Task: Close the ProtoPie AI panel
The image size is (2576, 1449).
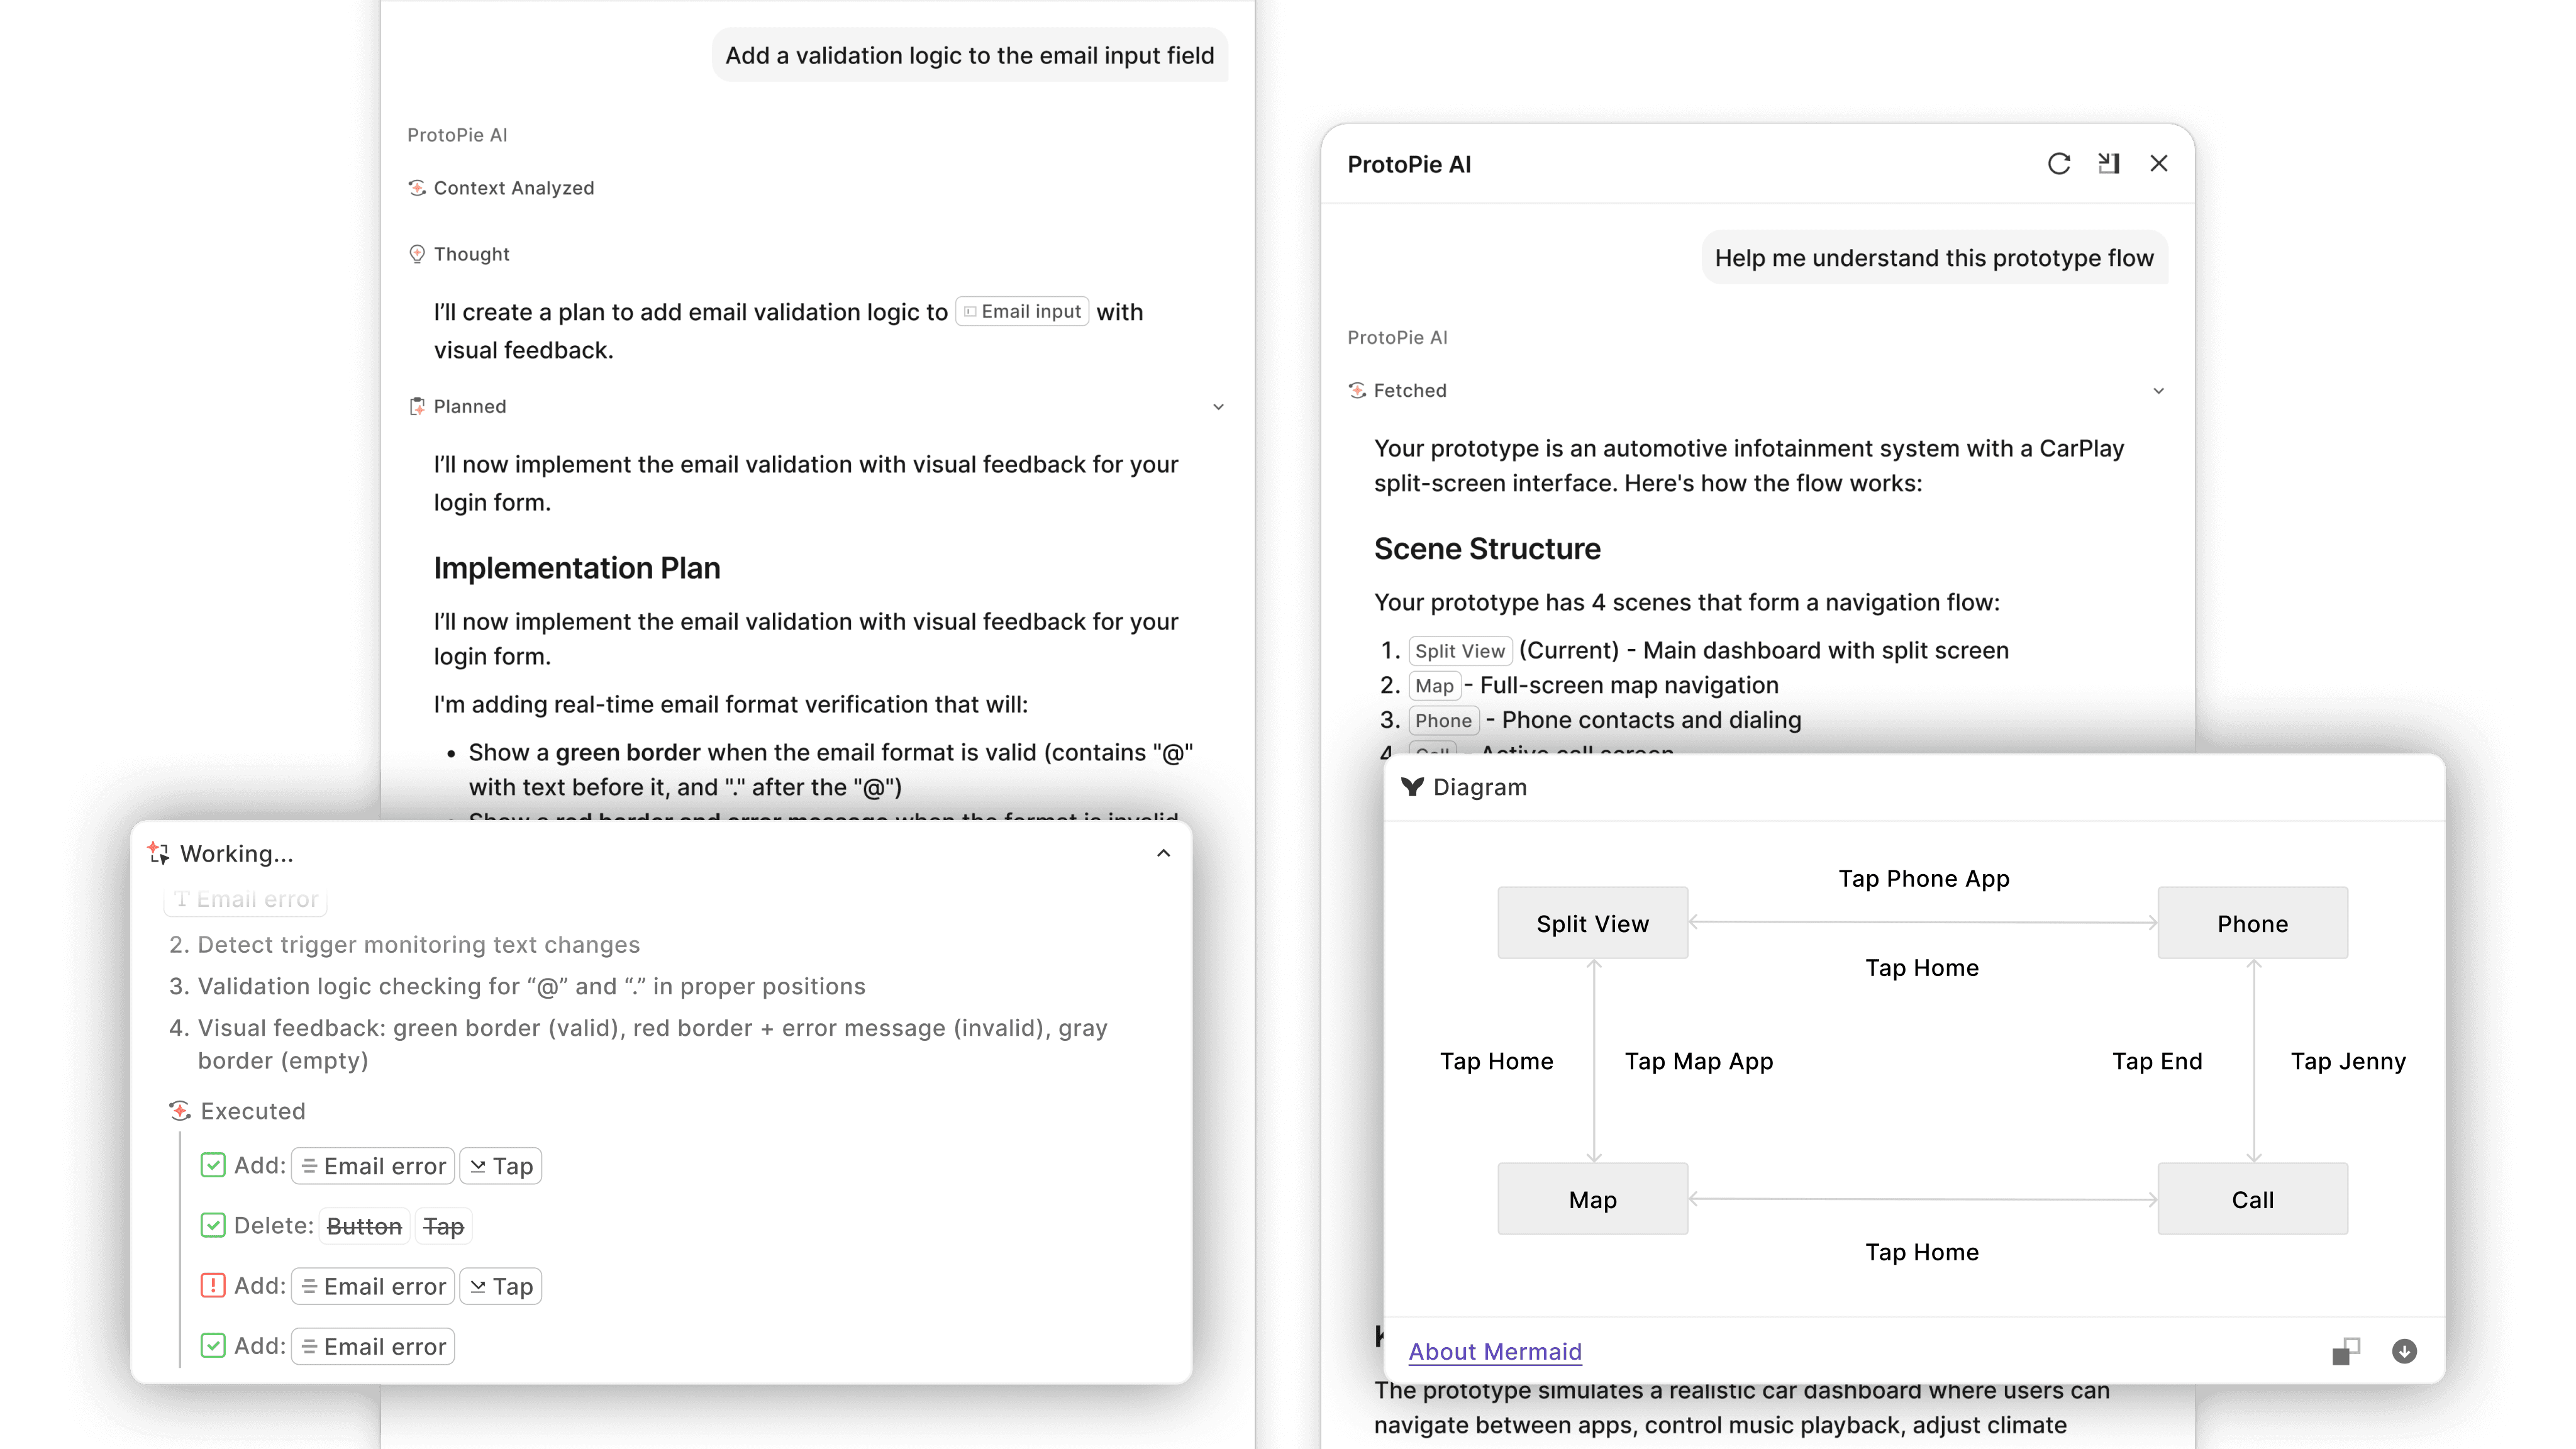Action: [2159, 164]
